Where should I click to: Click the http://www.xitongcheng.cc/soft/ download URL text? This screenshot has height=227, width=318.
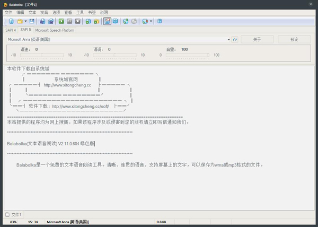(x=81, y=107)
